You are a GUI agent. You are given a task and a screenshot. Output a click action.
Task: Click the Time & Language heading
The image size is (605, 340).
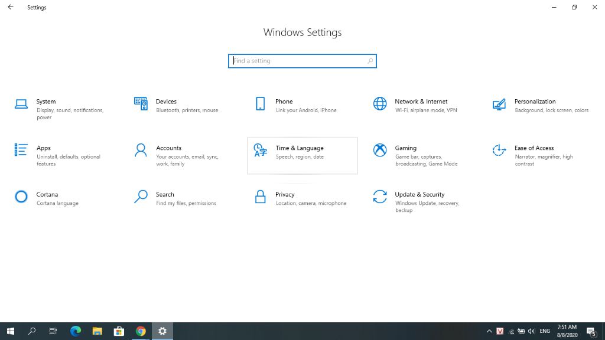pos(300,148)
